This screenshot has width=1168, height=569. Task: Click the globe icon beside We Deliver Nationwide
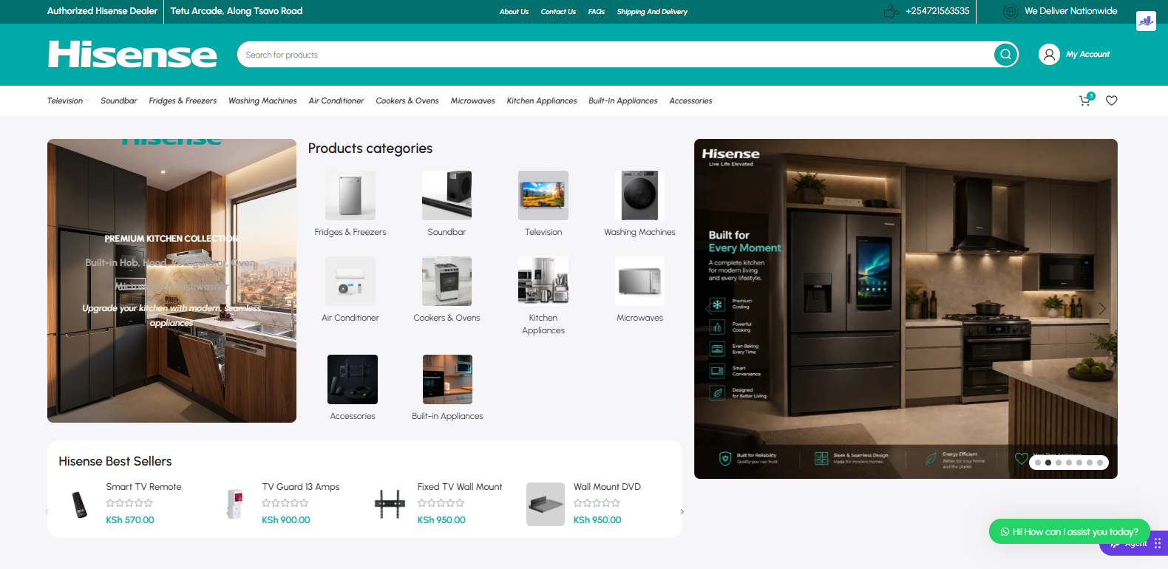1011,11
